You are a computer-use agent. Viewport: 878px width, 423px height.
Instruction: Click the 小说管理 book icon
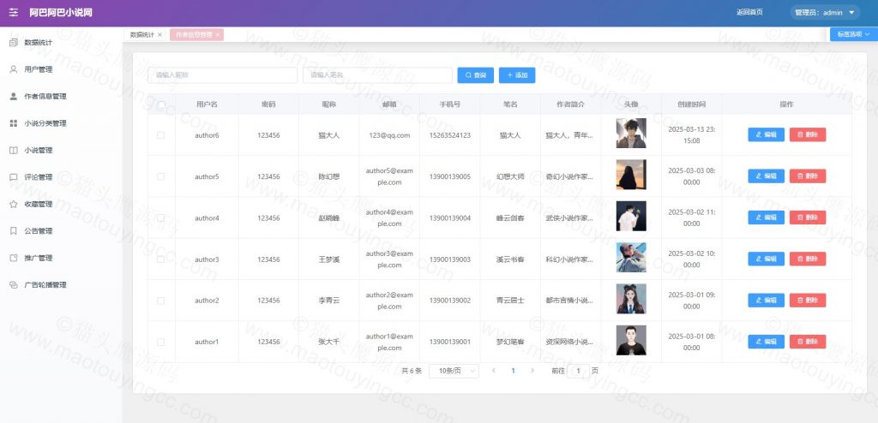[14, 150]
